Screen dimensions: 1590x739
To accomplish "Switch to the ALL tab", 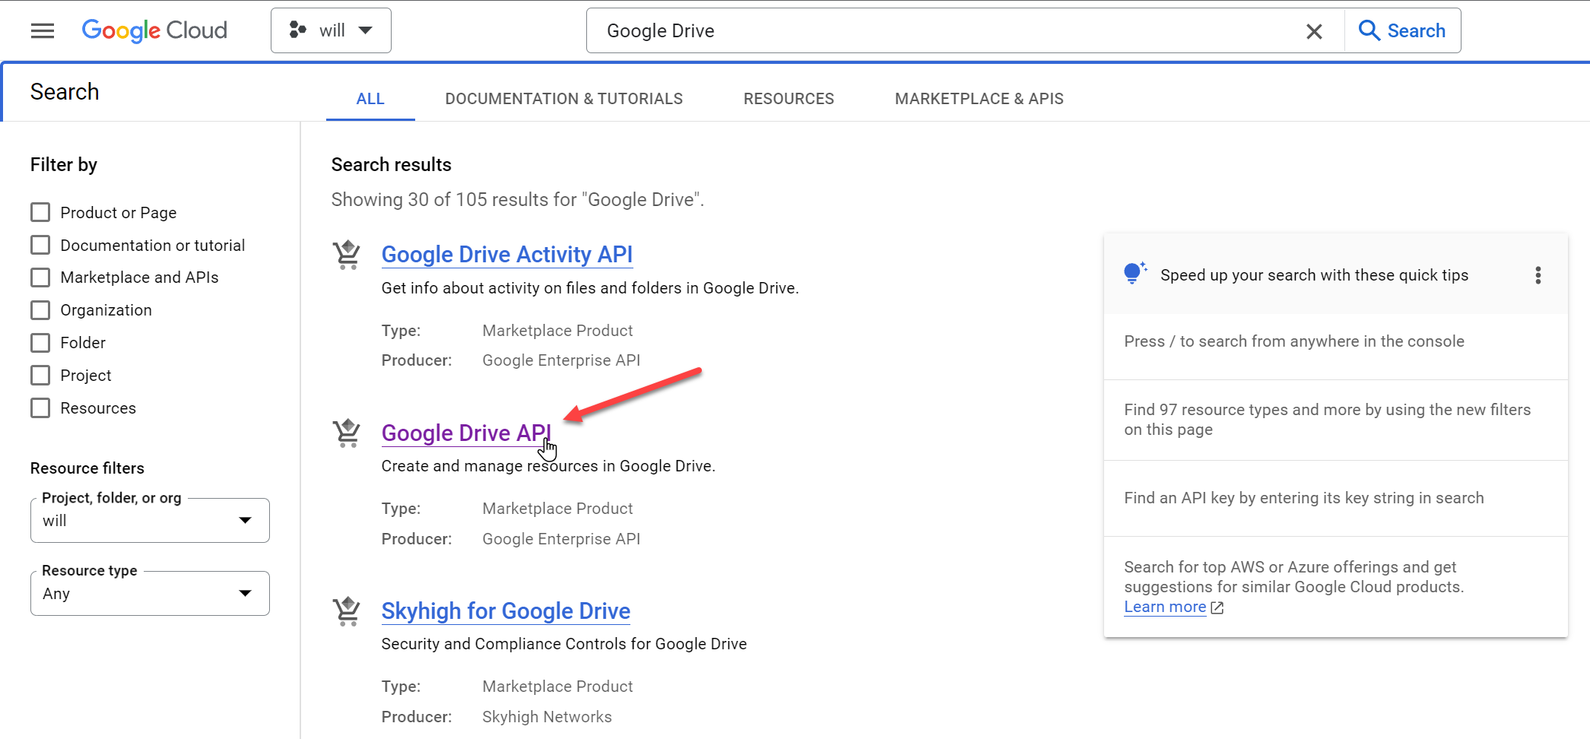I will [370, 99].
